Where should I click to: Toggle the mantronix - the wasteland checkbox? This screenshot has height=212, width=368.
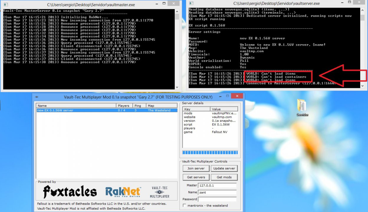pyautogui.click(x=185, y=206)
